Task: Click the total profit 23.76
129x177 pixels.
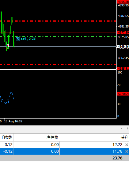Action: (118, 158)
